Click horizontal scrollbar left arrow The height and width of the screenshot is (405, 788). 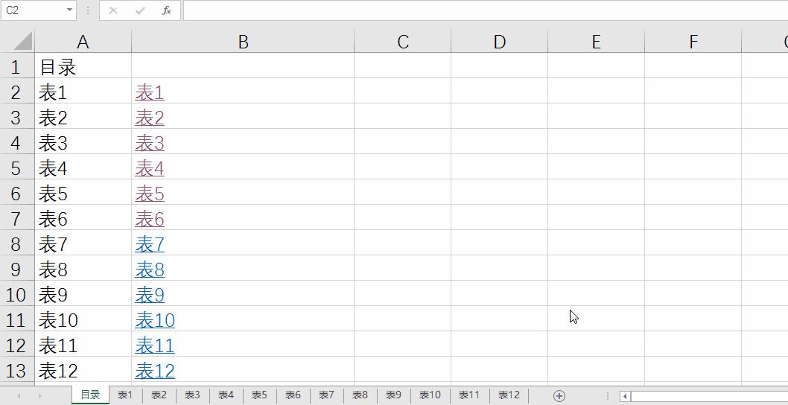pyautogui.click(x=626, y=396)
